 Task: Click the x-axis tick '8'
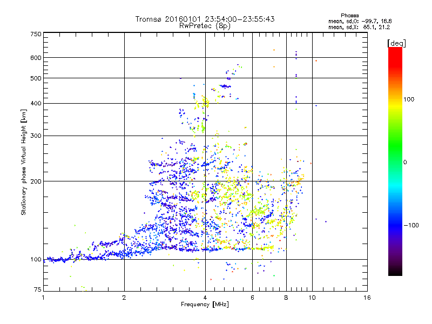(286, 298)
